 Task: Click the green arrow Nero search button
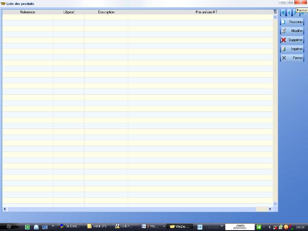259,227
